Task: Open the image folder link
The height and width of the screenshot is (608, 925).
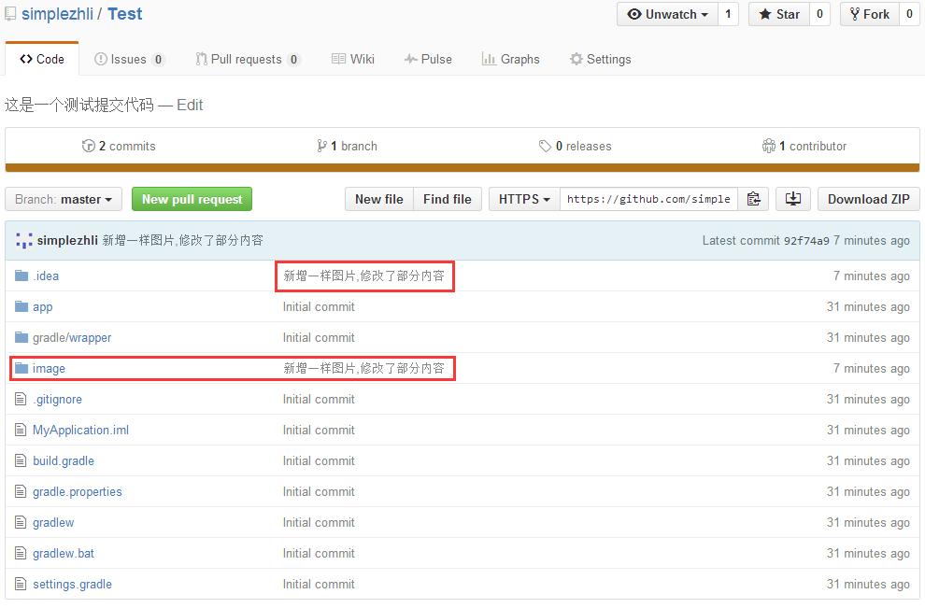Action: pos(49,369)
